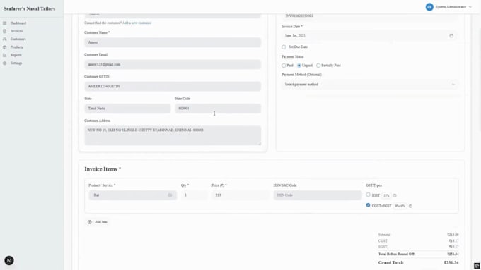481x270 pixels.
Task: Click the Seafarer's Naval Tailors title
Action: (30, 8)
